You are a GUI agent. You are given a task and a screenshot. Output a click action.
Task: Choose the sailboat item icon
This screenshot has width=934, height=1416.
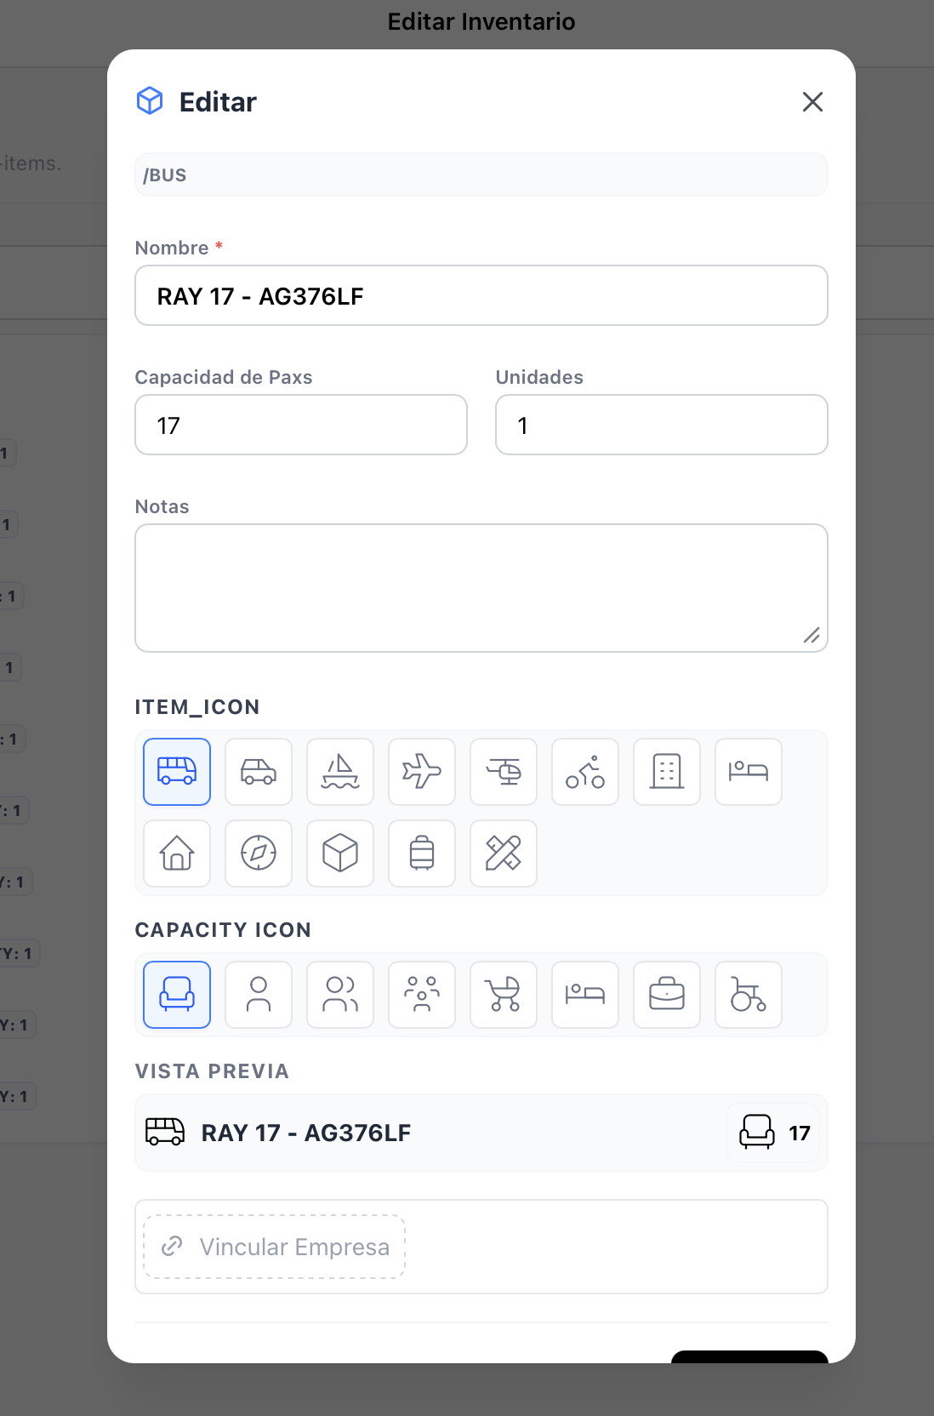[x=340, y=772]
